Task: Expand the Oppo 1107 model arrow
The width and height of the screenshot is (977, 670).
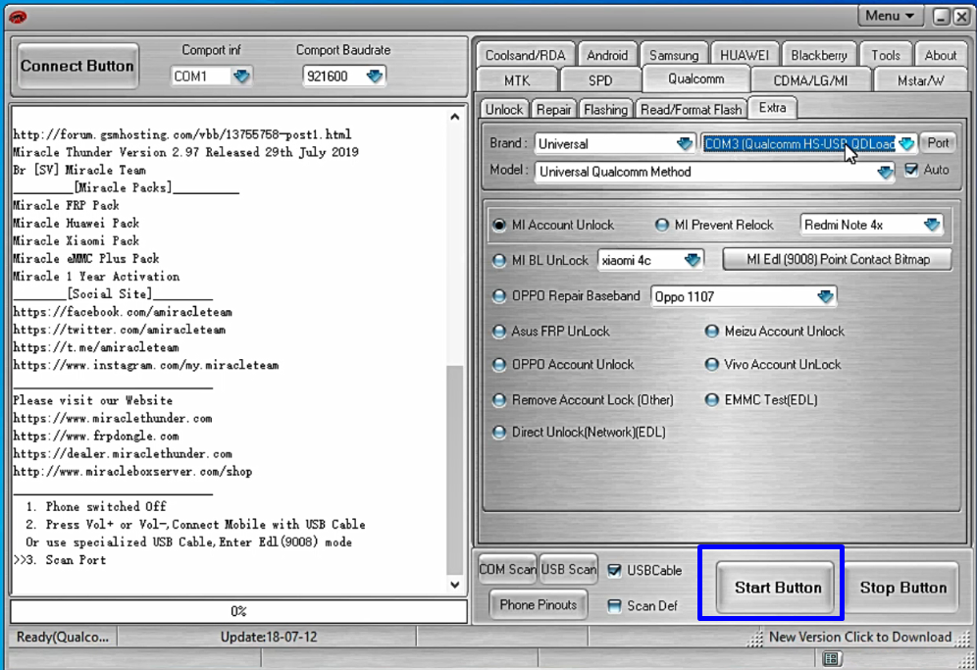Action: pyautogui.click(x=825, y=296)
